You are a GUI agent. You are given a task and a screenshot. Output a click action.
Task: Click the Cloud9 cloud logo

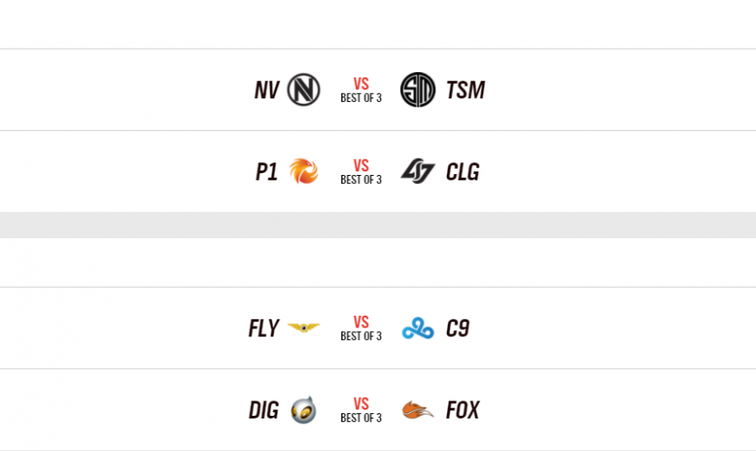417,328
